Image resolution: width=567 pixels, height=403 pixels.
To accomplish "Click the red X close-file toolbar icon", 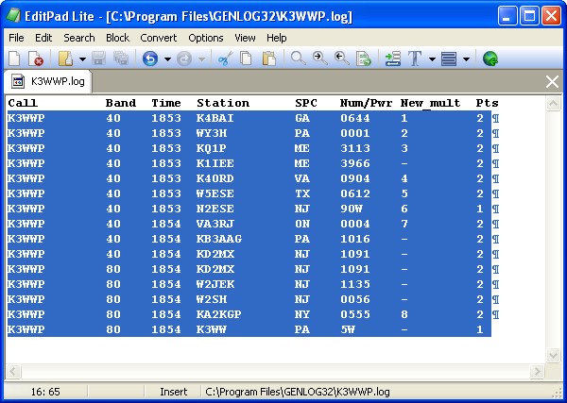I will [35, 59].
